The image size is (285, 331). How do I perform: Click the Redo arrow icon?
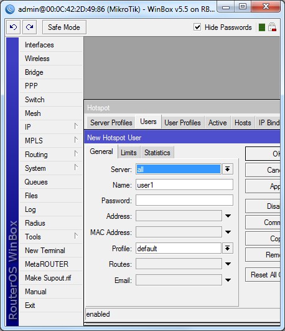tap(29, 27)
